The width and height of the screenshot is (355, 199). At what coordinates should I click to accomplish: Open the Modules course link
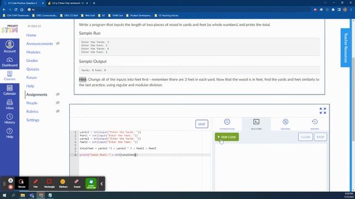33,52
